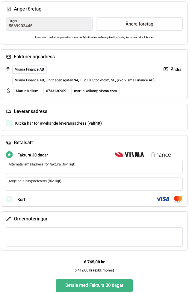Click the Visma Finance logo

coord(143,155)
